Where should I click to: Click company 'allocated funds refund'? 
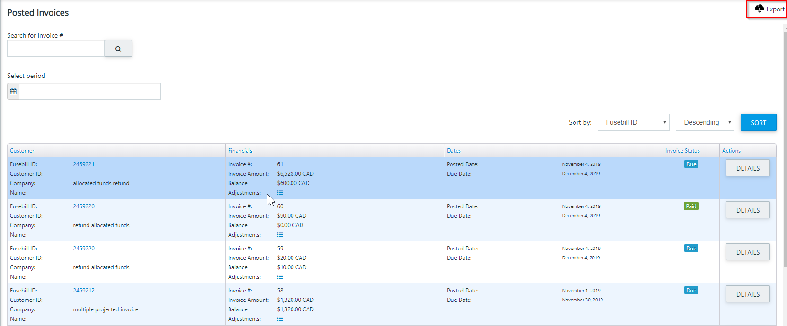pyautogui.click(x=101, y=183)
